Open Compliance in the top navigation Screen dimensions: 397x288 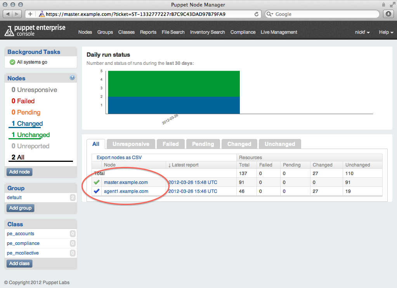(243, 32)
